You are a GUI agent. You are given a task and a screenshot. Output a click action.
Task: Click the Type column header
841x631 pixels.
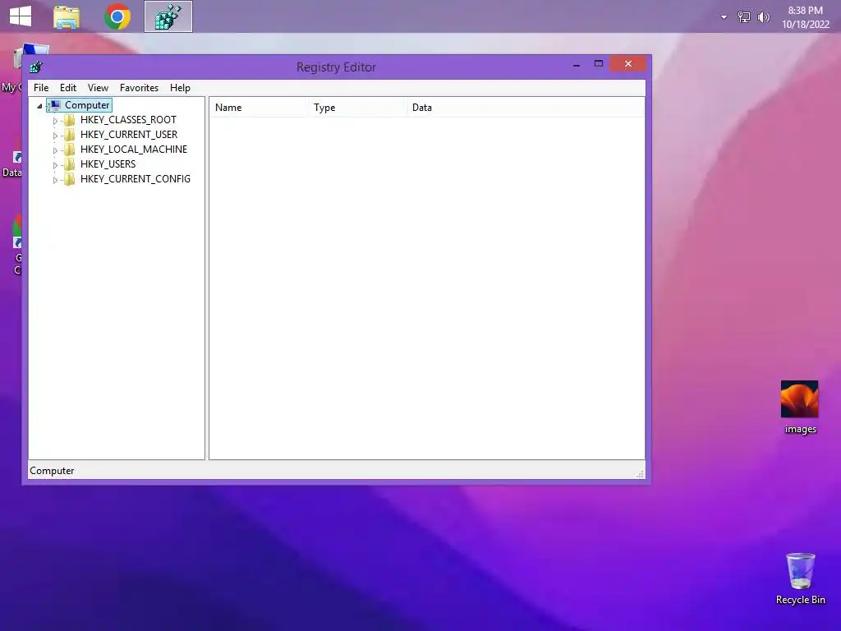356,108
